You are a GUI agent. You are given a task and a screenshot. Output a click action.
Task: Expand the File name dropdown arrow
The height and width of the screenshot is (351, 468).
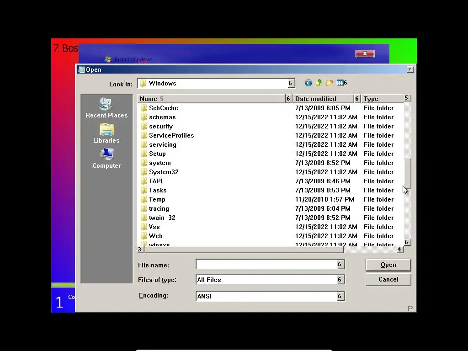tap(340, 264)
